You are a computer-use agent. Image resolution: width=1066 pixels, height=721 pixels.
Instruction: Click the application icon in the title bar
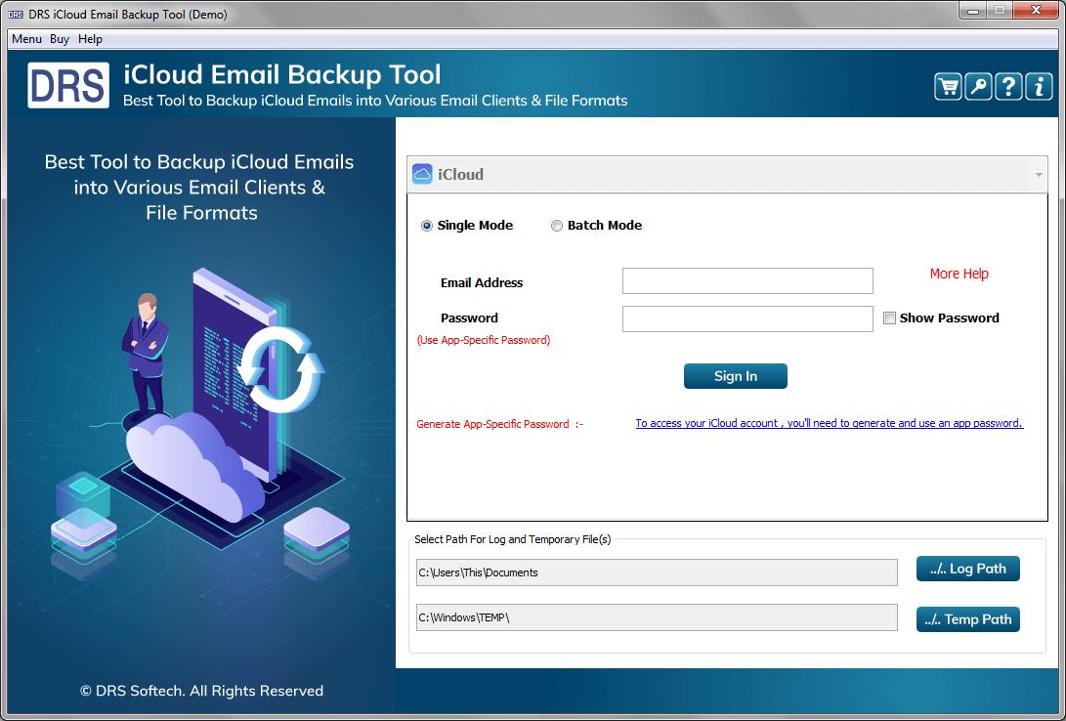pyautogui.click(x=14, y=14)
